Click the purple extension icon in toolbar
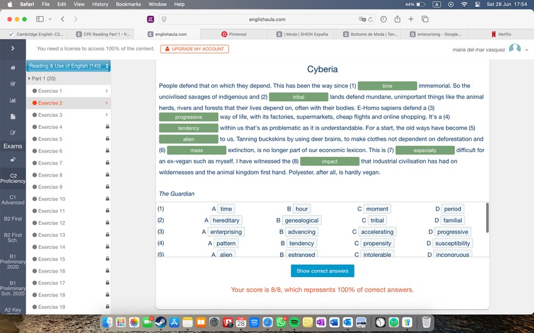The height and width of the screenshot is (333, 534). 151,19
